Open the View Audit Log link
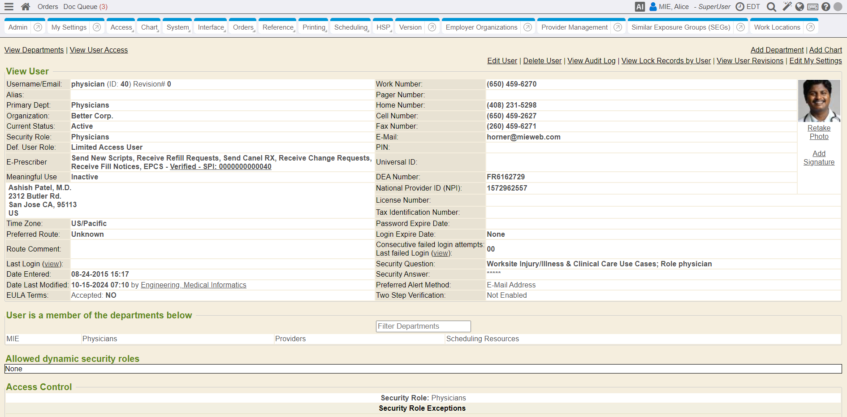 591,61
